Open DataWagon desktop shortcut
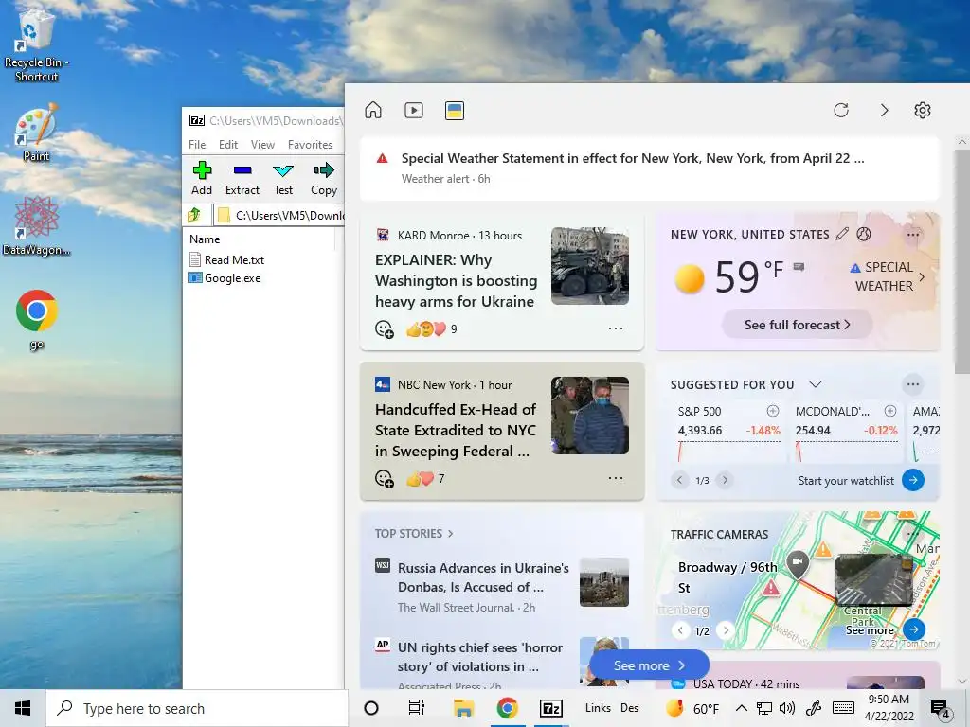This screenshot has width=970, height=727. click(37, 225)
